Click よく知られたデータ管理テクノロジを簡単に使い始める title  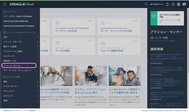point(124,91)
